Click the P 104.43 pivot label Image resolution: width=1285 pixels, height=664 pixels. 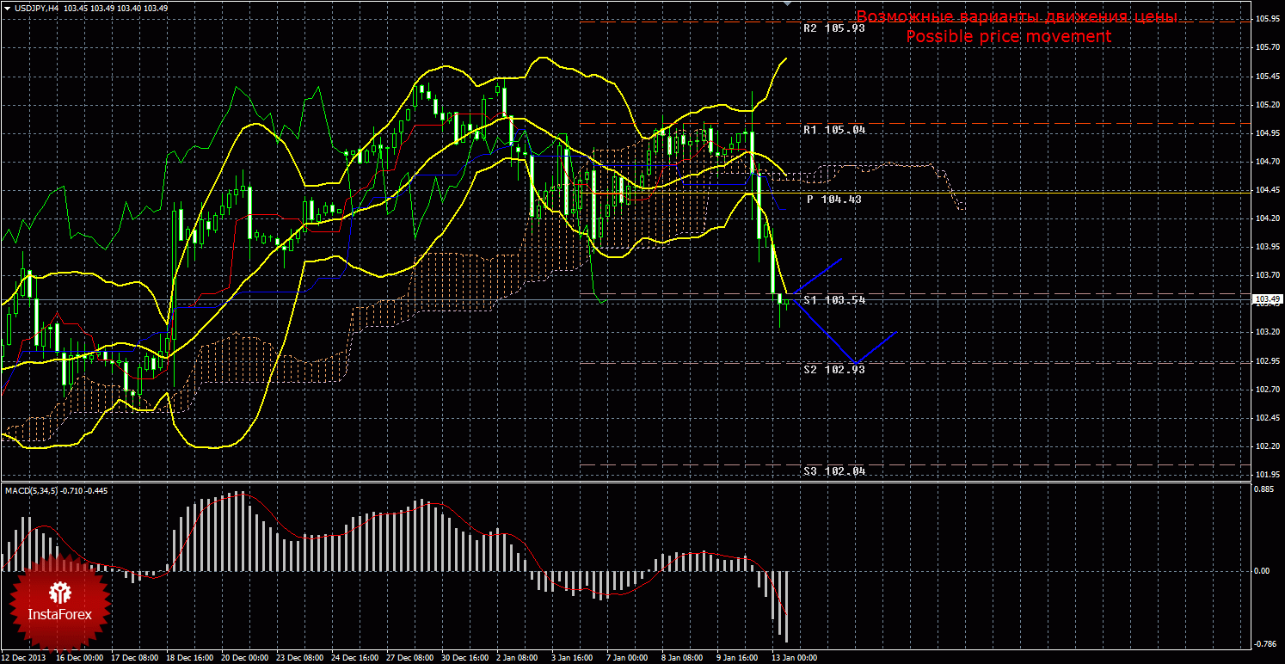coord(833,199)
